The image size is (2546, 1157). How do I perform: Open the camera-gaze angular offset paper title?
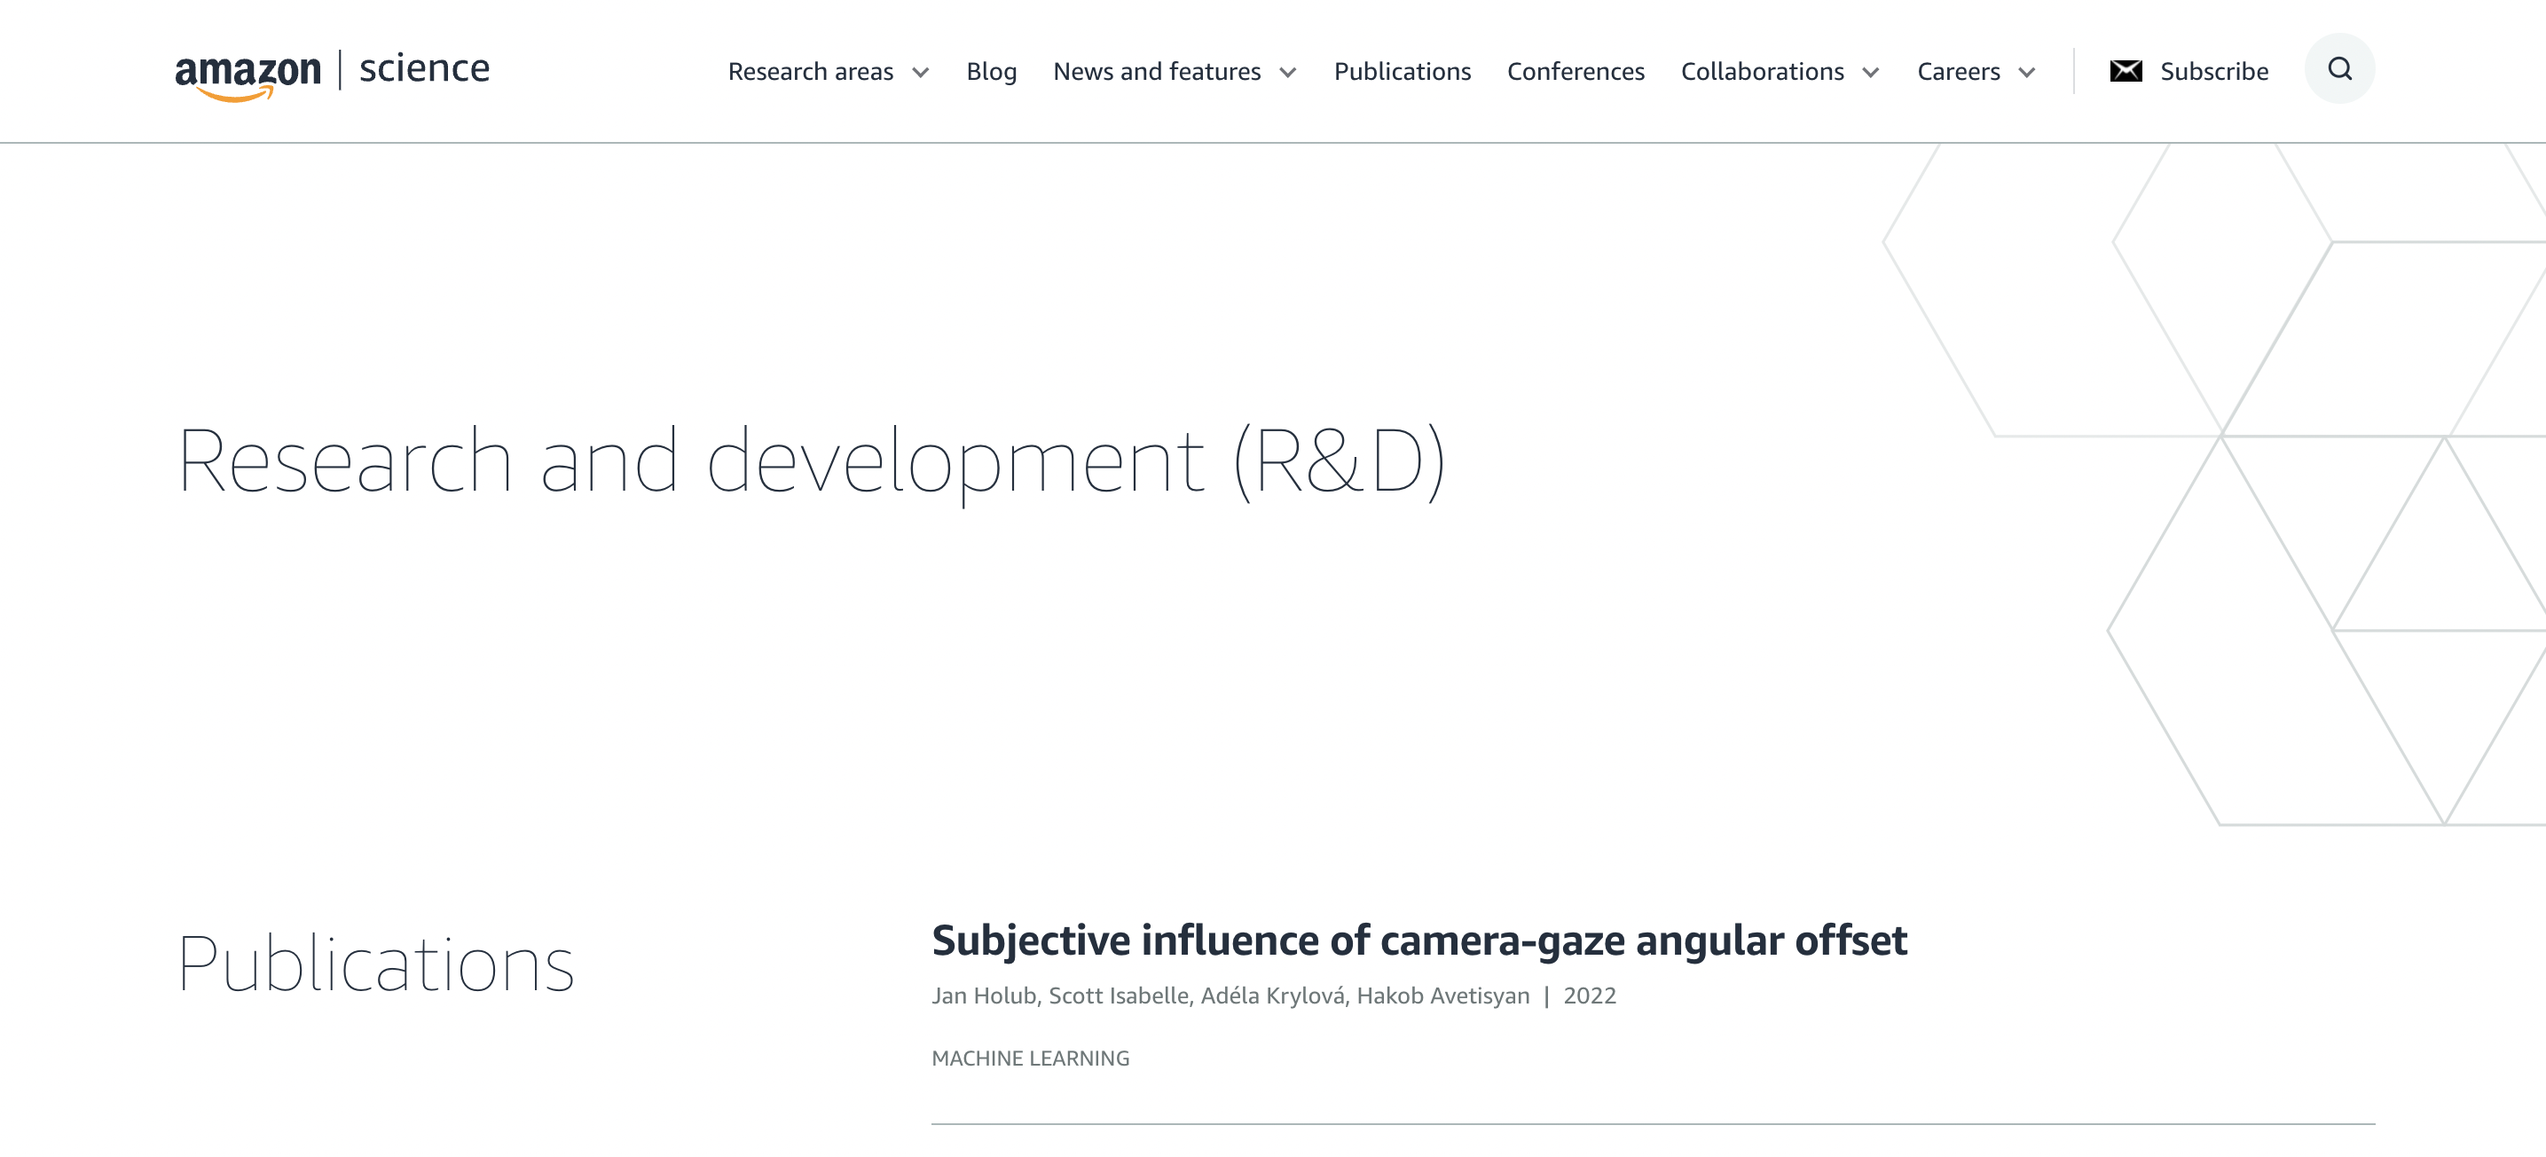click(1418, 940)
